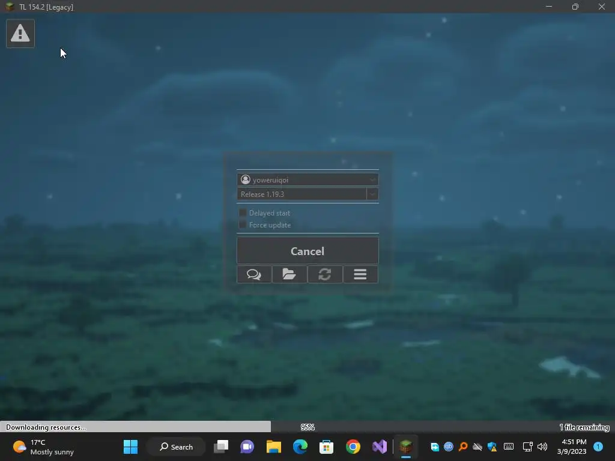Click the 'Downloading resources...' status label
Image resolution: width=615 pixels, height=461 pixels.
[46, 427]
